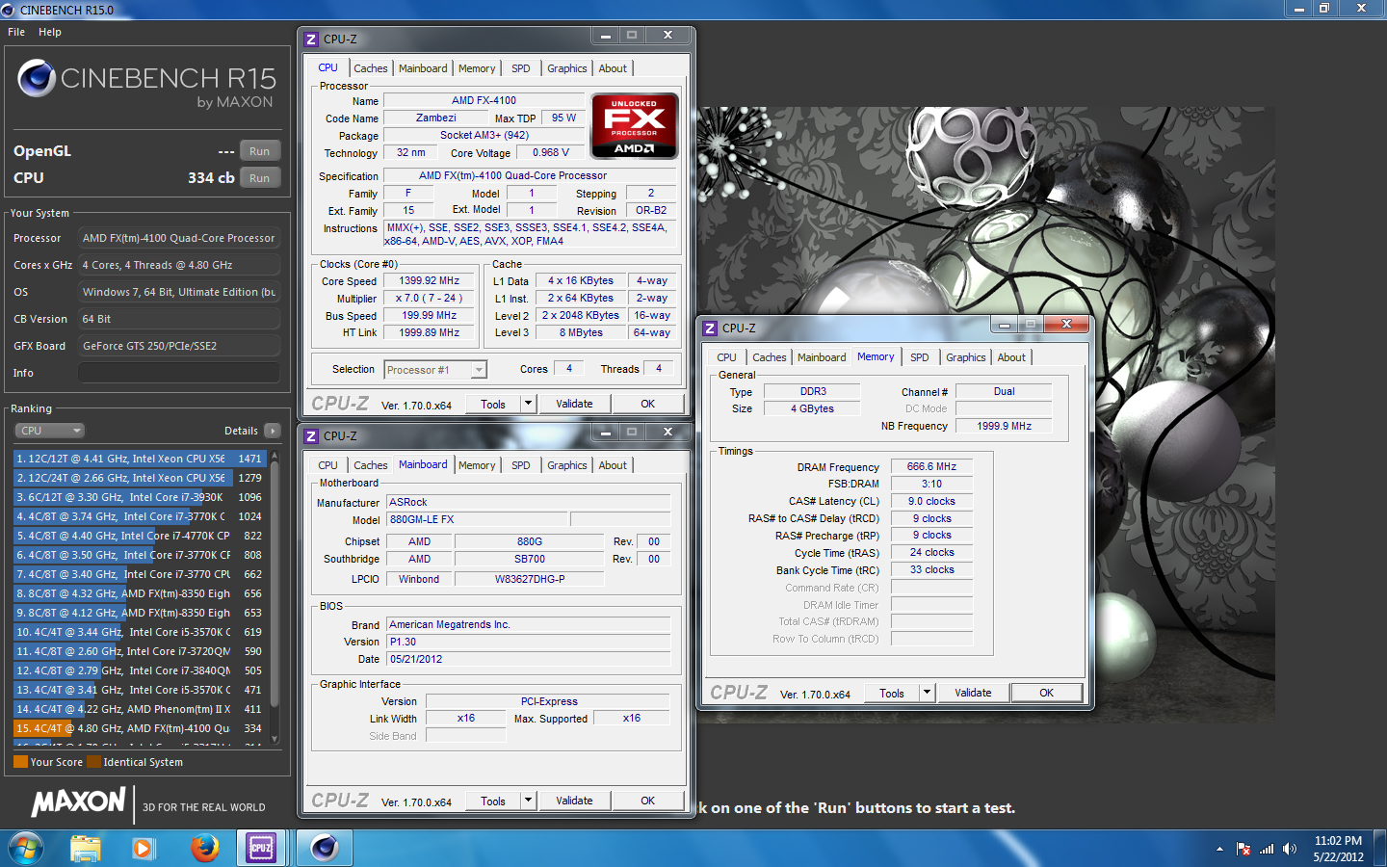Screen dimensions: 1387x867
Task: Click Validate in the Memory CPU-Z window
Action: pyautogui.click(x=973, y=693)
